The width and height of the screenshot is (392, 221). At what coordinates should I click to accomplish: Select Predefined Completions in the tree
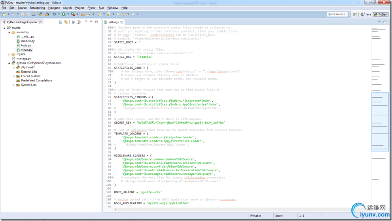pos(37,81)
